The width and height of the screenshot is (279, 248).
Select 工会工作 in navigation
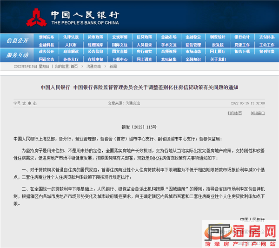[x=267, y=45]
